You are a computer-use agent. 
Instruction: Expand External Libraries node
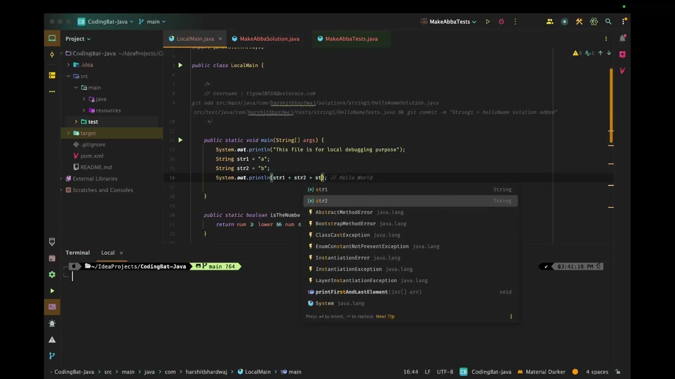tap(61, 178)
